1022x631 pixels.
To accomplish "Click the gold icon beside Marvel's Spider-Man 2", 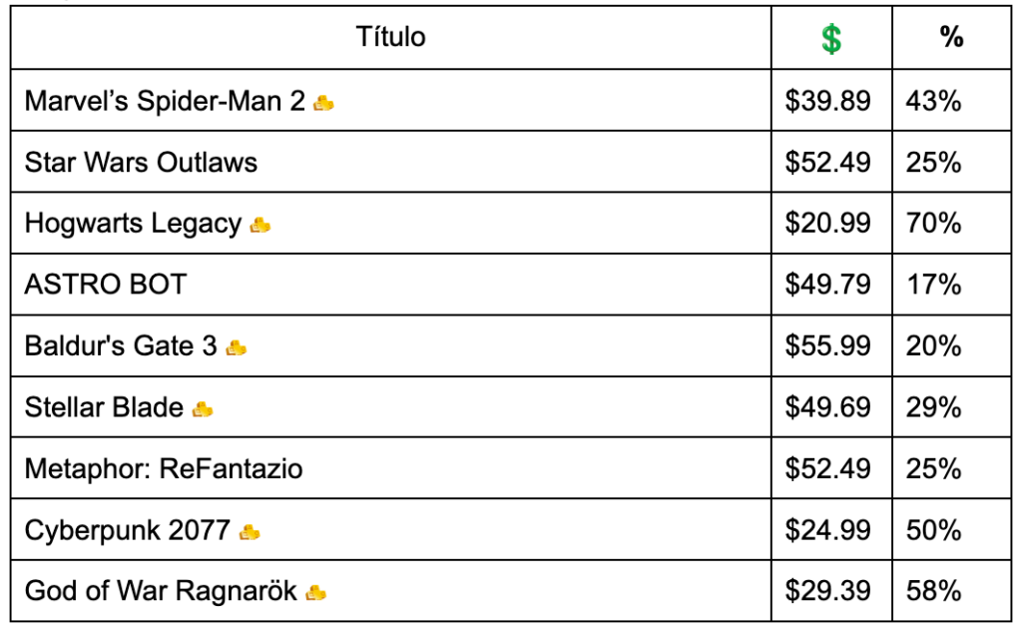I will tap(323, 103).
